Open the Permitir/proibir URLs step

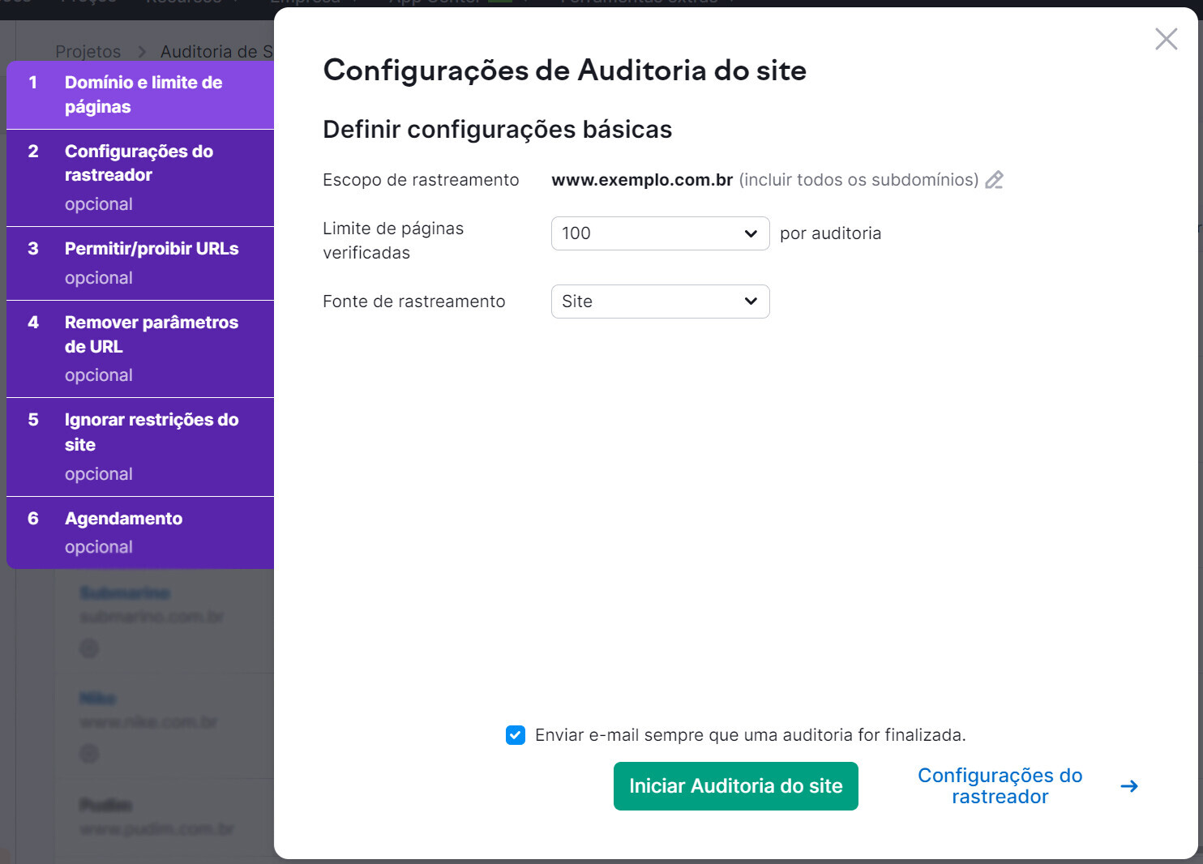152,249
